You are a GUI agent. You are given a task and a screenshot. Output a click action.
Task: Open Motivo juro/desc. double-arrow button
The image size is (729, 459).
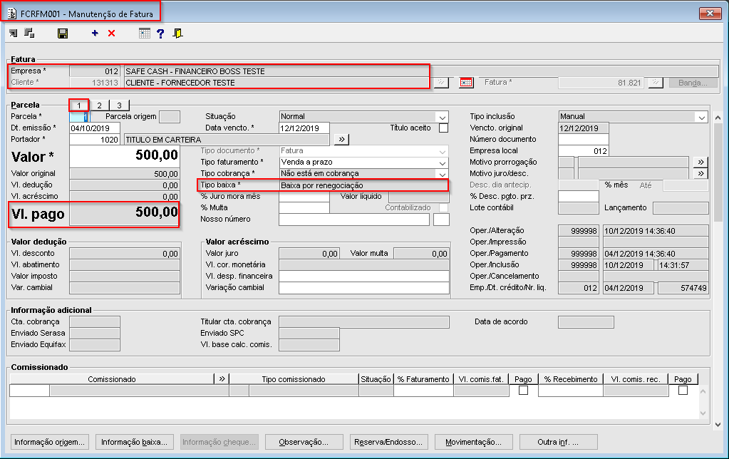pos(700,173)
